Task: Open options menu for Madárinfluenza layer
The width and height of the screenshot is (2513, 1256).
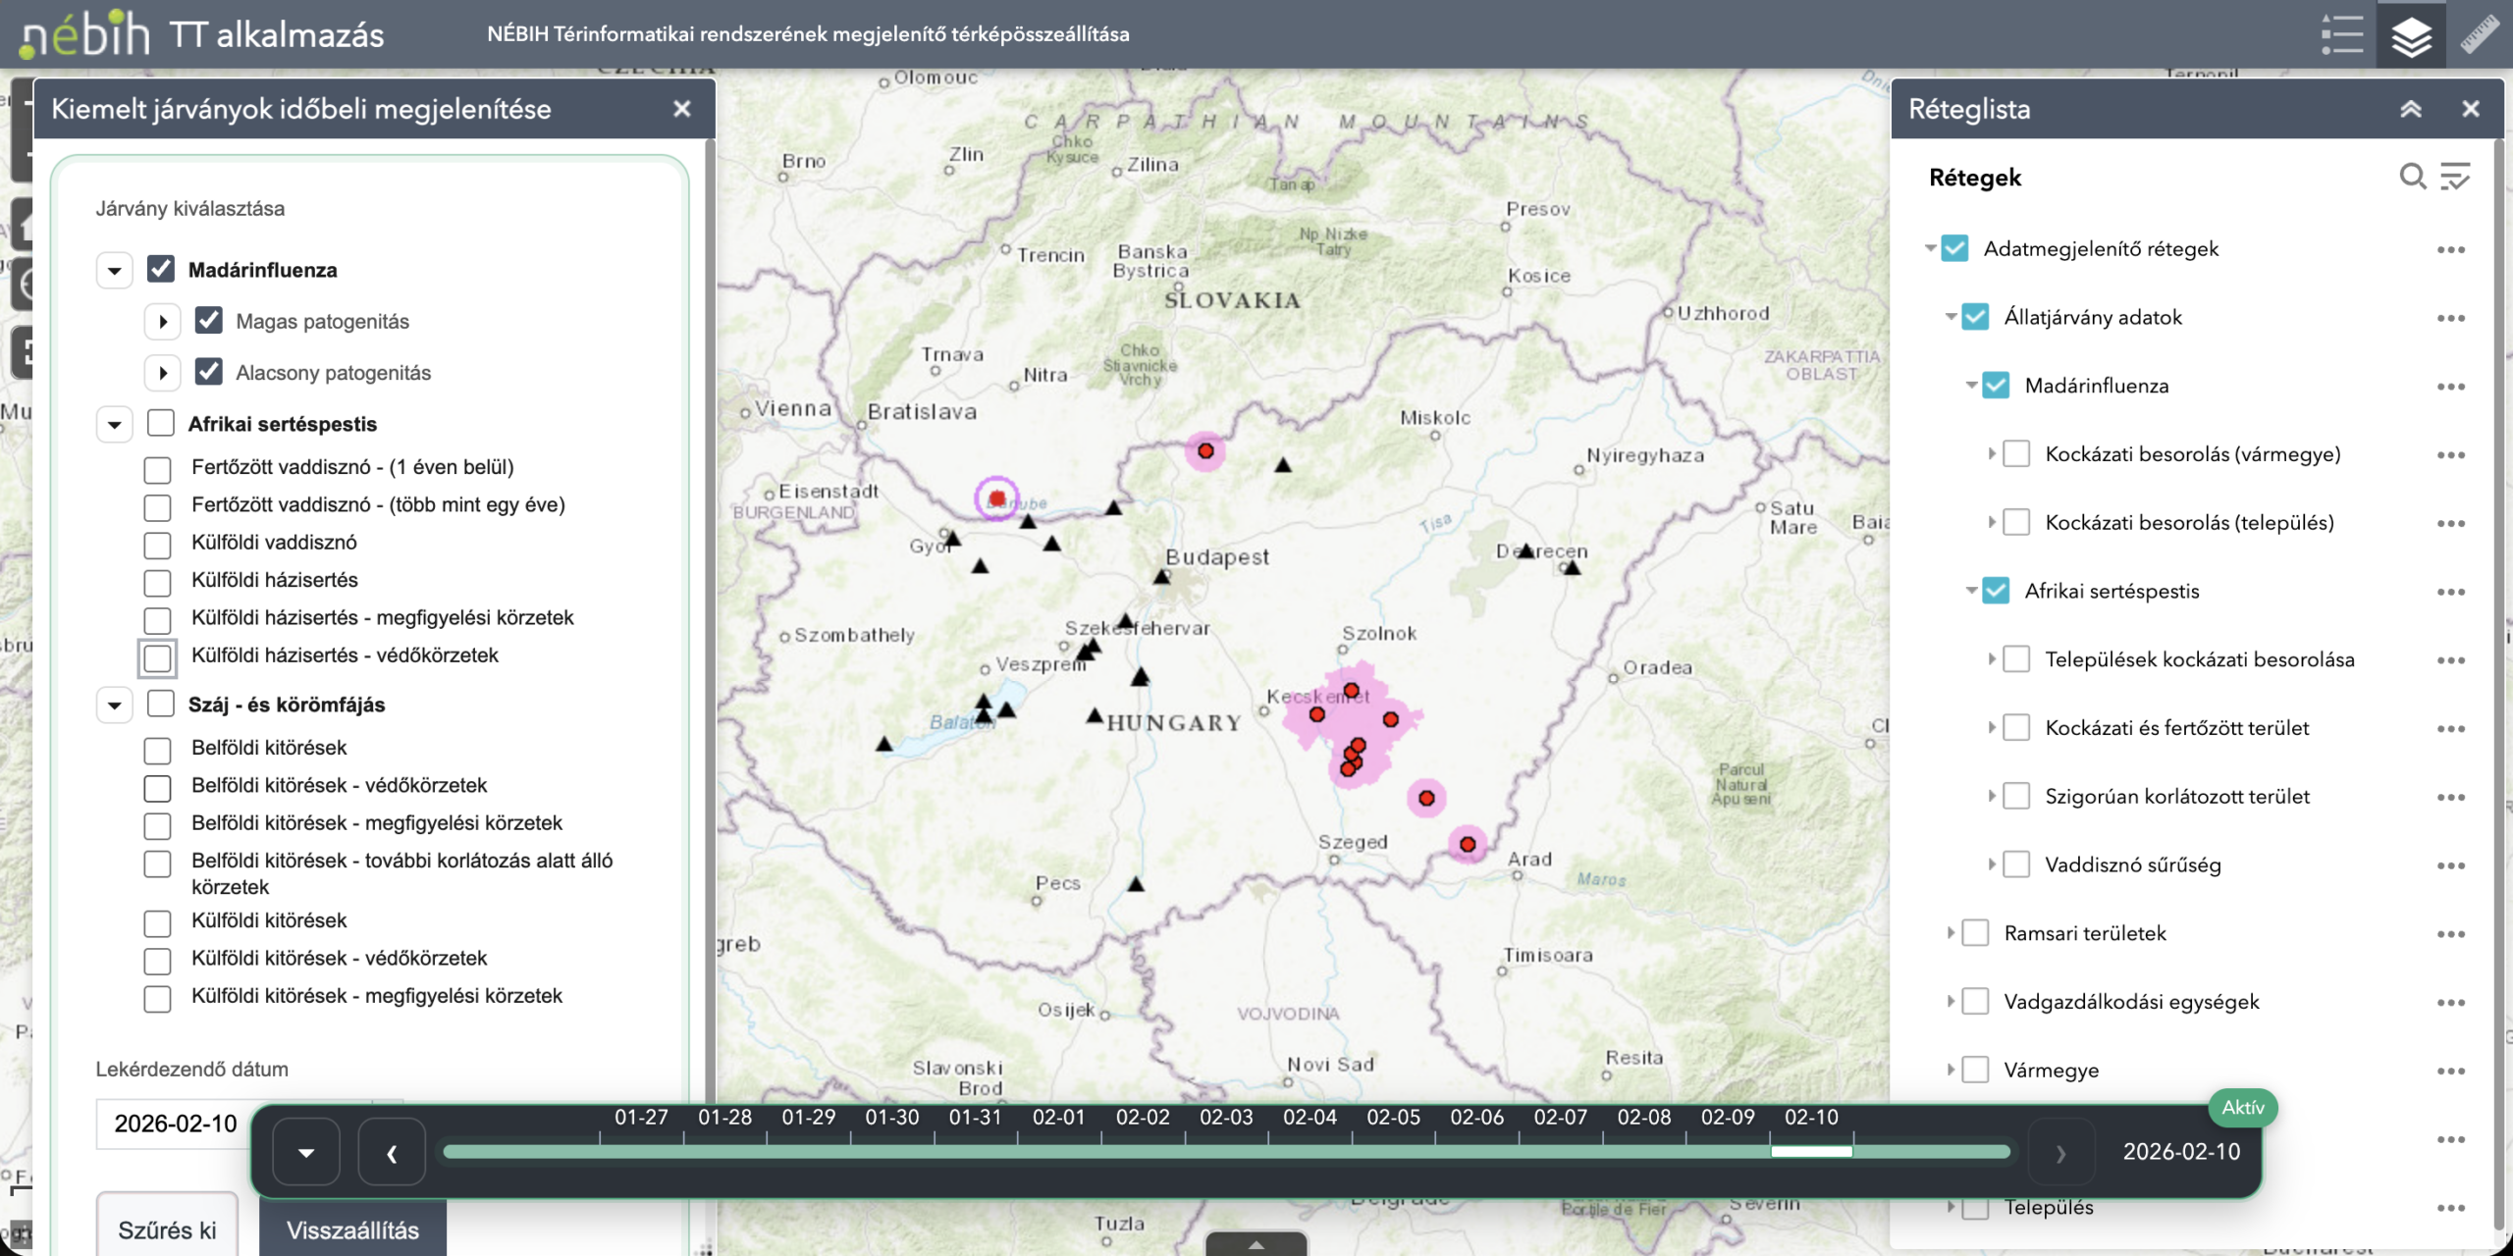Action: click(x=2450, y=387)
